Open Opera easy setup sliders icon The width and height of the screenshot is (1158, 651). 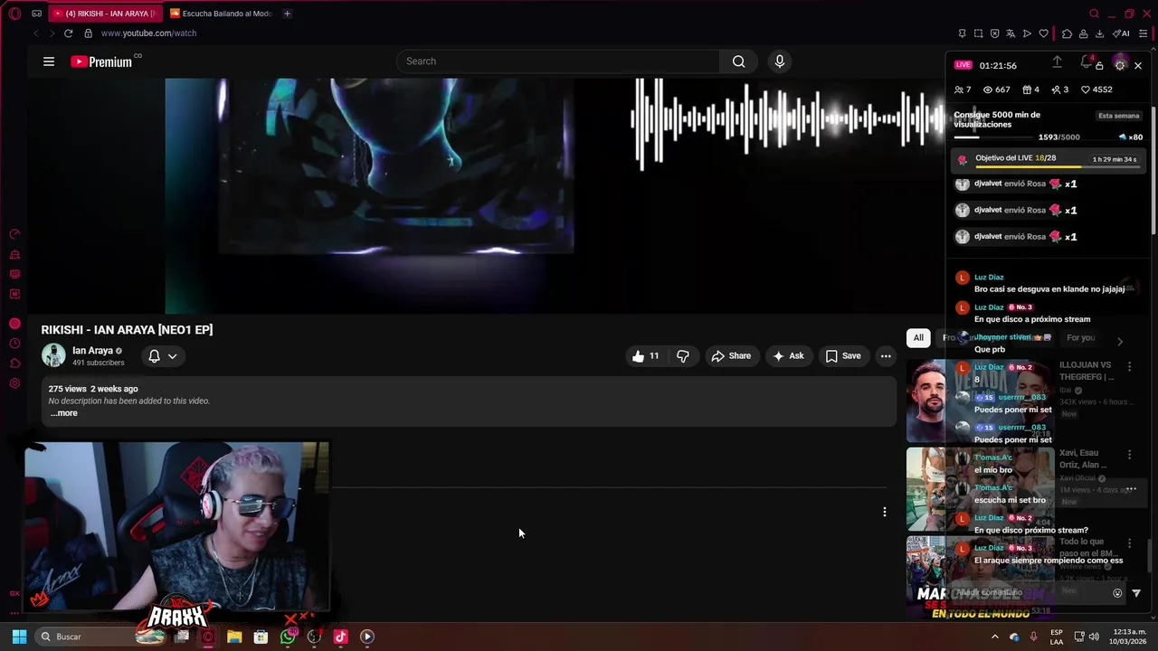point(1144,33)
